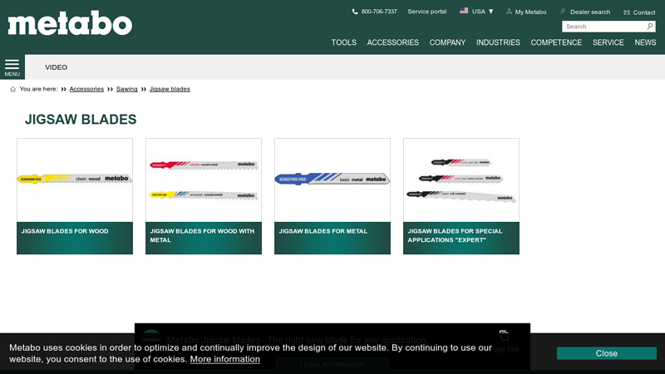Click the Dealer search pin icon

point(563,12)
